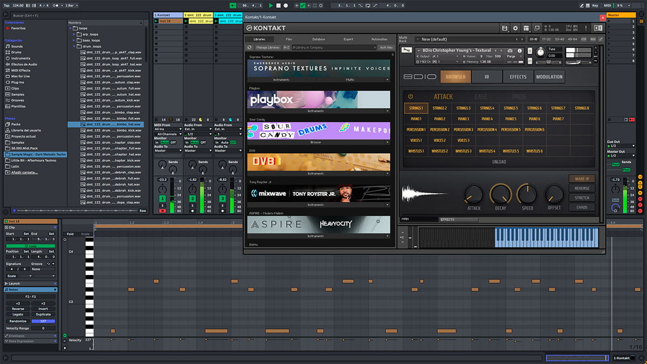This screenshot has width=647, height=364.
Task: Open the Purge dropdown menu
Action: pyautogui.click(x=514, y=56)
